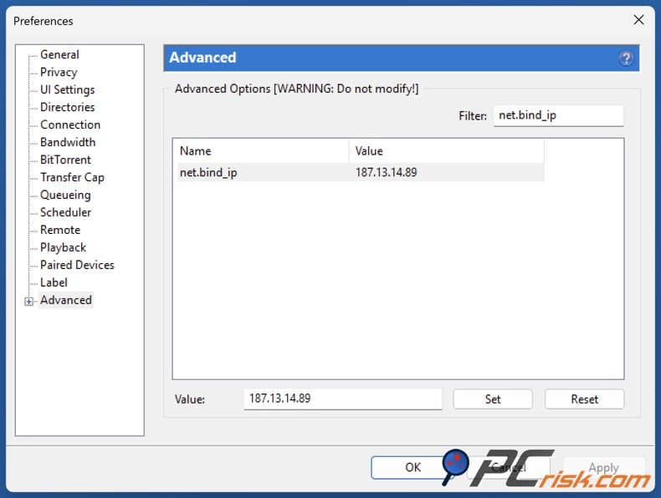Select General in the preferences tree
The width and height of the screenshot is (661, 498).
pyautogui.click(x=59, y=54)
